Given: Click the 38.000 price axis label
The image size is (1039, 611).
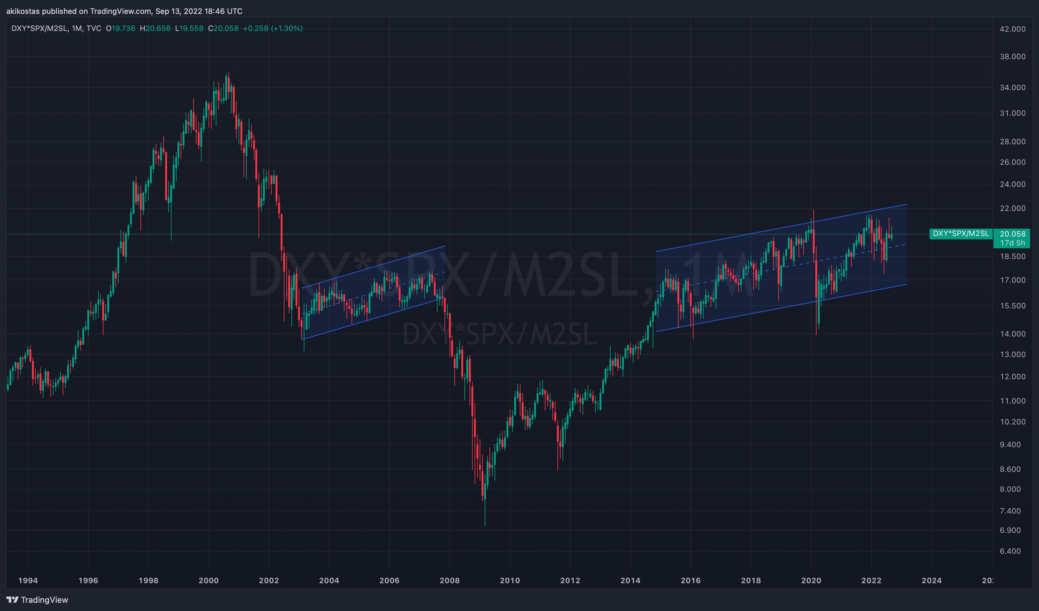Looking at the screenshot, I should tap(1013, 56).
